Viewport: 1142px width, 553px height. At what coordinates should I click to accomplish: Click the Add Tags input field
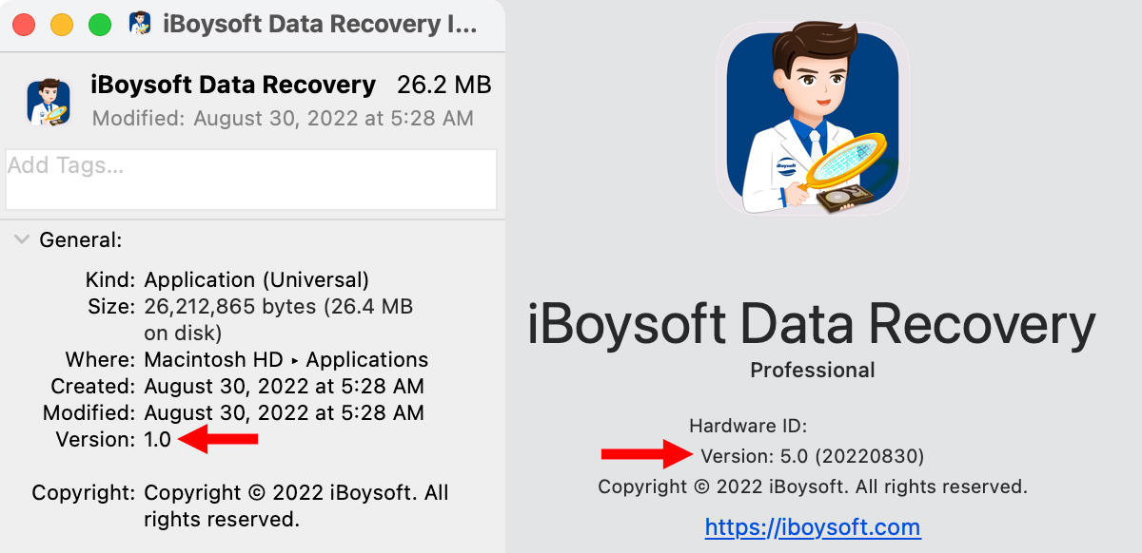pyautogui.click(x=251, y=179)
